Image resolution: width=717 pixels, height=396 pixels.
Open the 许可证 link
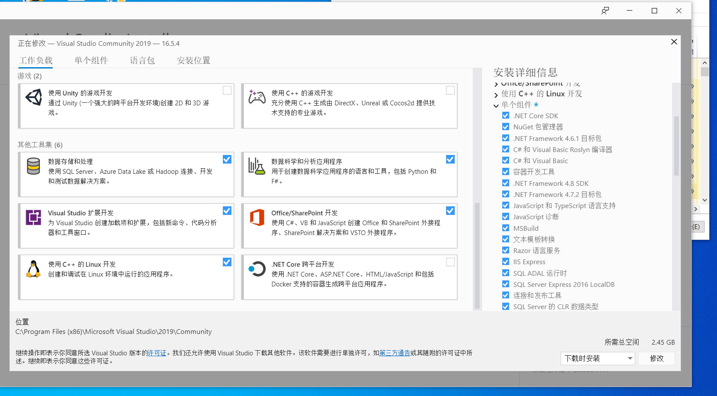(157, 353)
